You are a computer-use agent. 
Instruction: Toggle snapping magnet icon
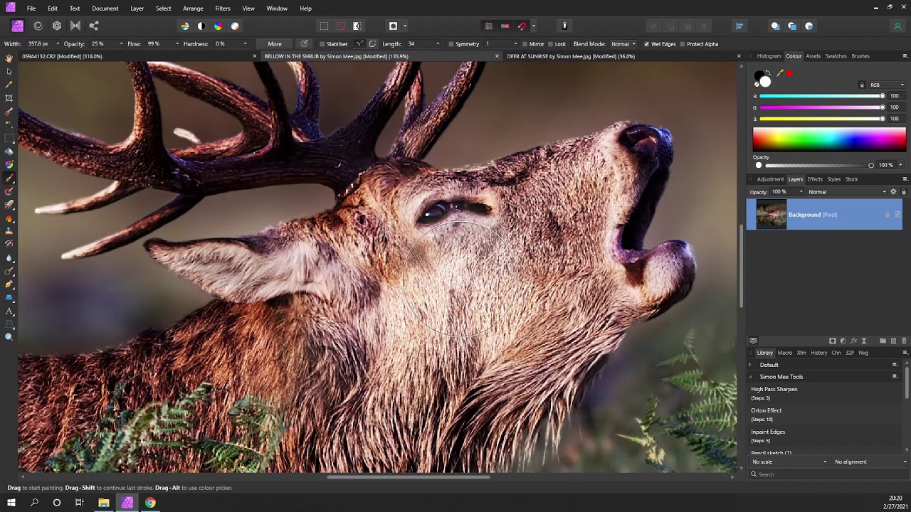(522, 26)
